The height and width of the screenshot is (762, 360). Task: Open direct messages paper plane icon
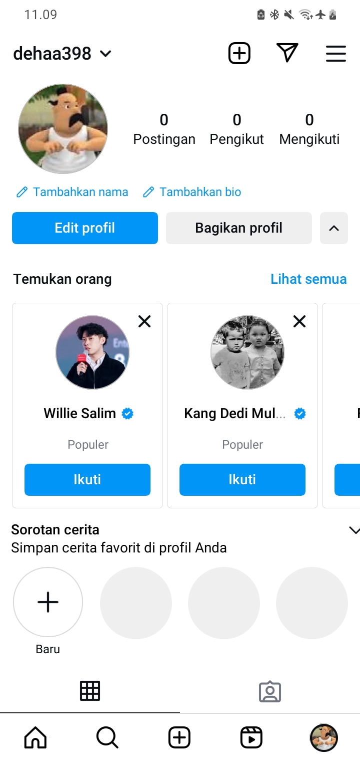click(x=287, y=53)
